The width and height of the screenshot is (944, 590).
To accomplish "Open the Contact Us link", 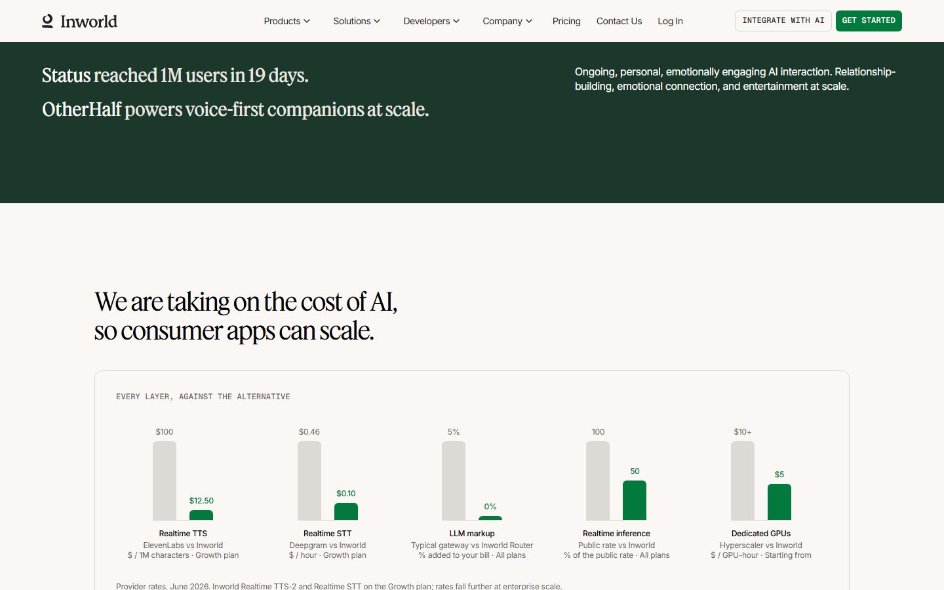I will click(619, 21).
